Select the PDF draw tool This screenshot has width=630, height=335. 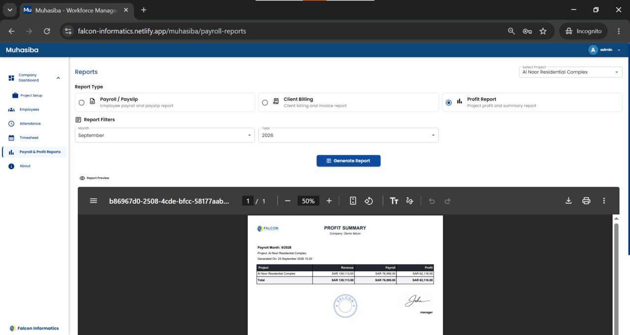[x=409, y=201]
